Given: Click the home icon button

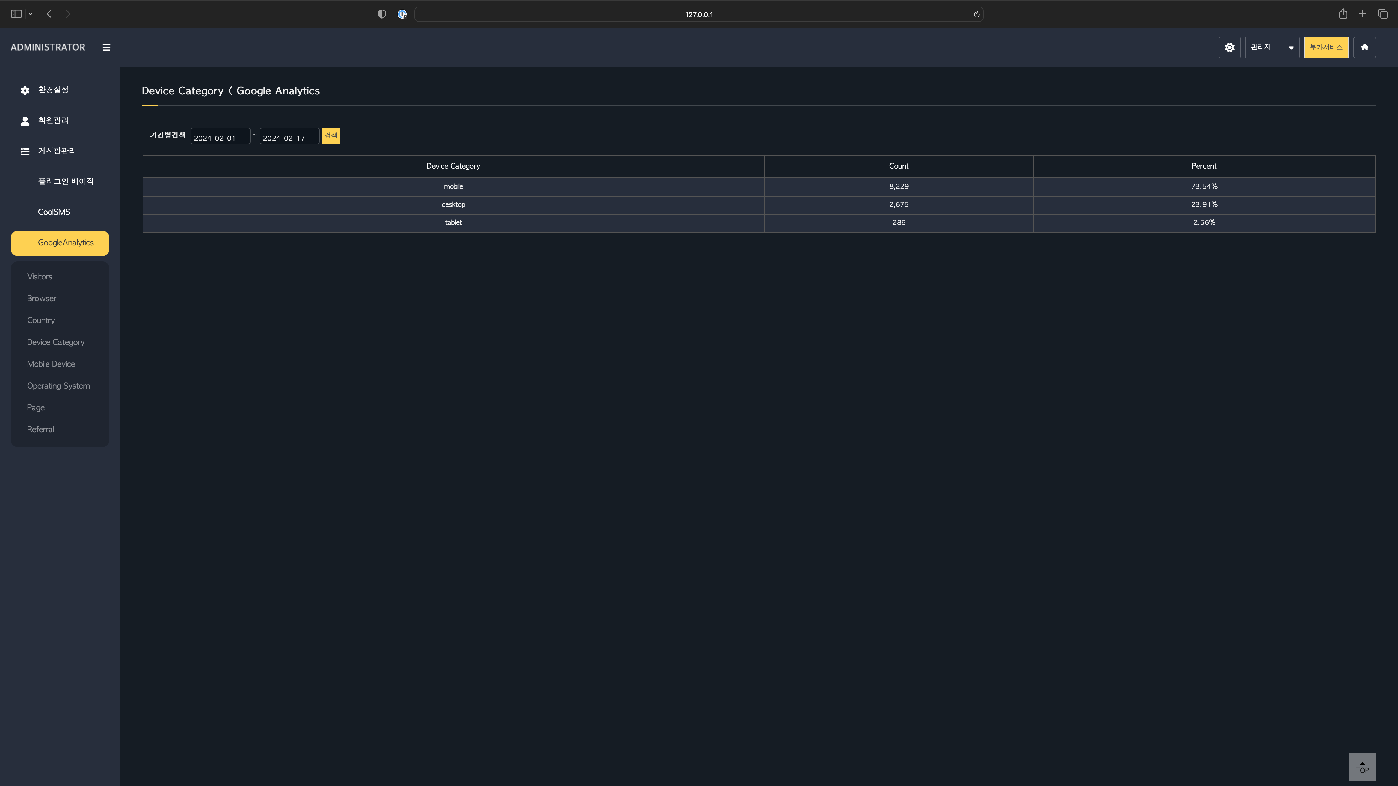Looking at the screenshot, I should [1364, 48].
